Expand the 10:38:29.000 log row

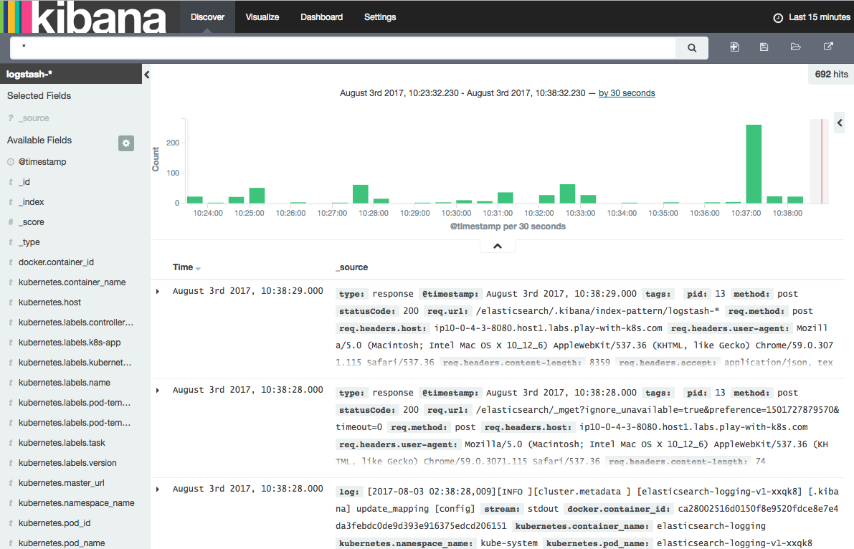click(158, 291)
